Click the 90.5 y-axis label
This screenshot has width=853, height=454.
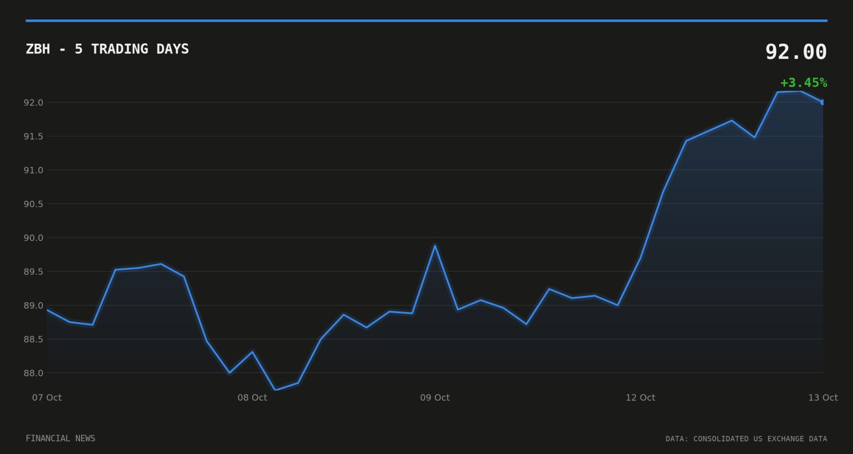point(33,204)
